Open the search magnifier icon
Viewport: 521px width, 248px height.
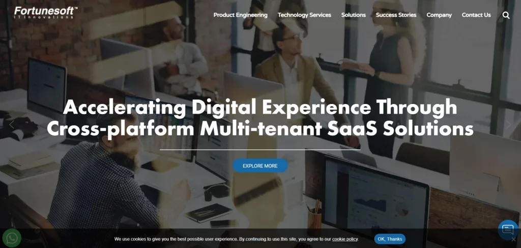click(506, 15)
